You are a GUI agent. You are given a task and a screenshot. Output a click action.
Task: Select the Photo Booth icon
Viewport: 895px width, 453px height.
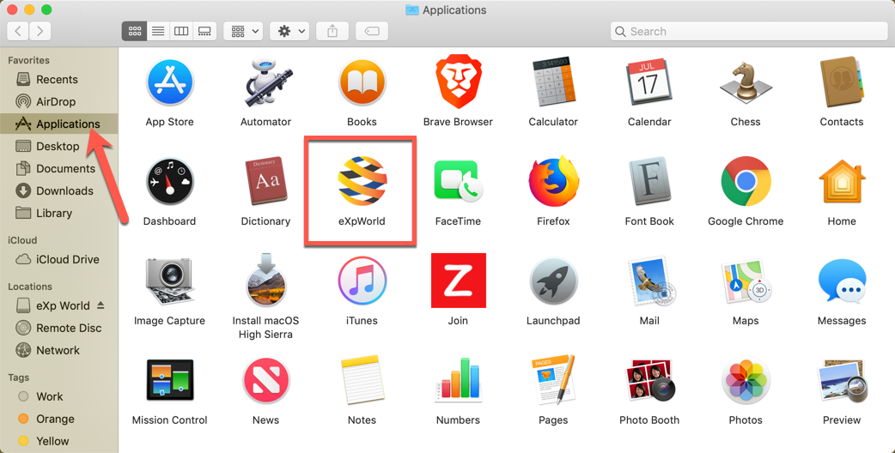[651, 380]
